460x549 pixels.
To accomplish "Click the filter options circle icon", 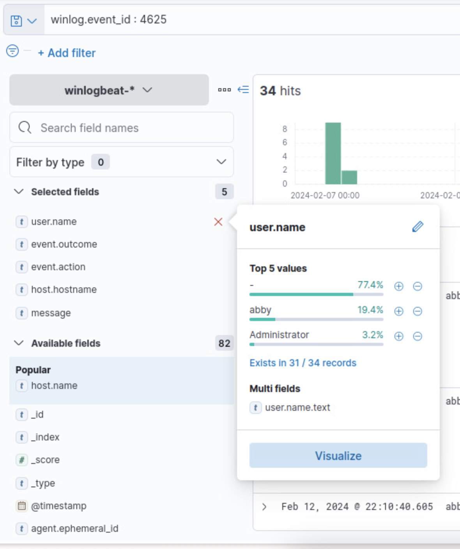I will coord(12,51).
